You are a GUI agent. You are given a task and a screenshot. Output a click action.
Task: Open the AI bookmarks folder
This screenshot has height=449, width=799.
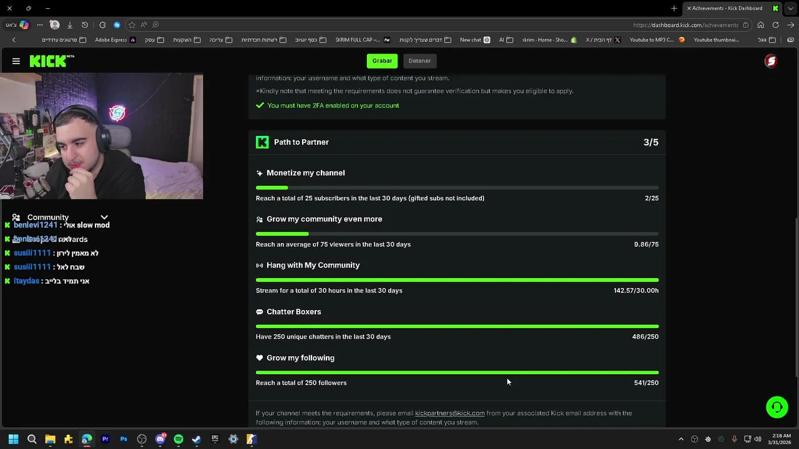506,40
